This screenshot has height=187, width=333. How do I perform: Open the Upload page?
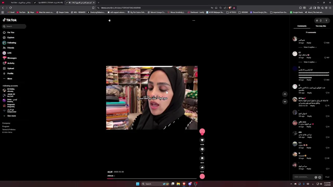pyautogui.click(x=10, y=68)
